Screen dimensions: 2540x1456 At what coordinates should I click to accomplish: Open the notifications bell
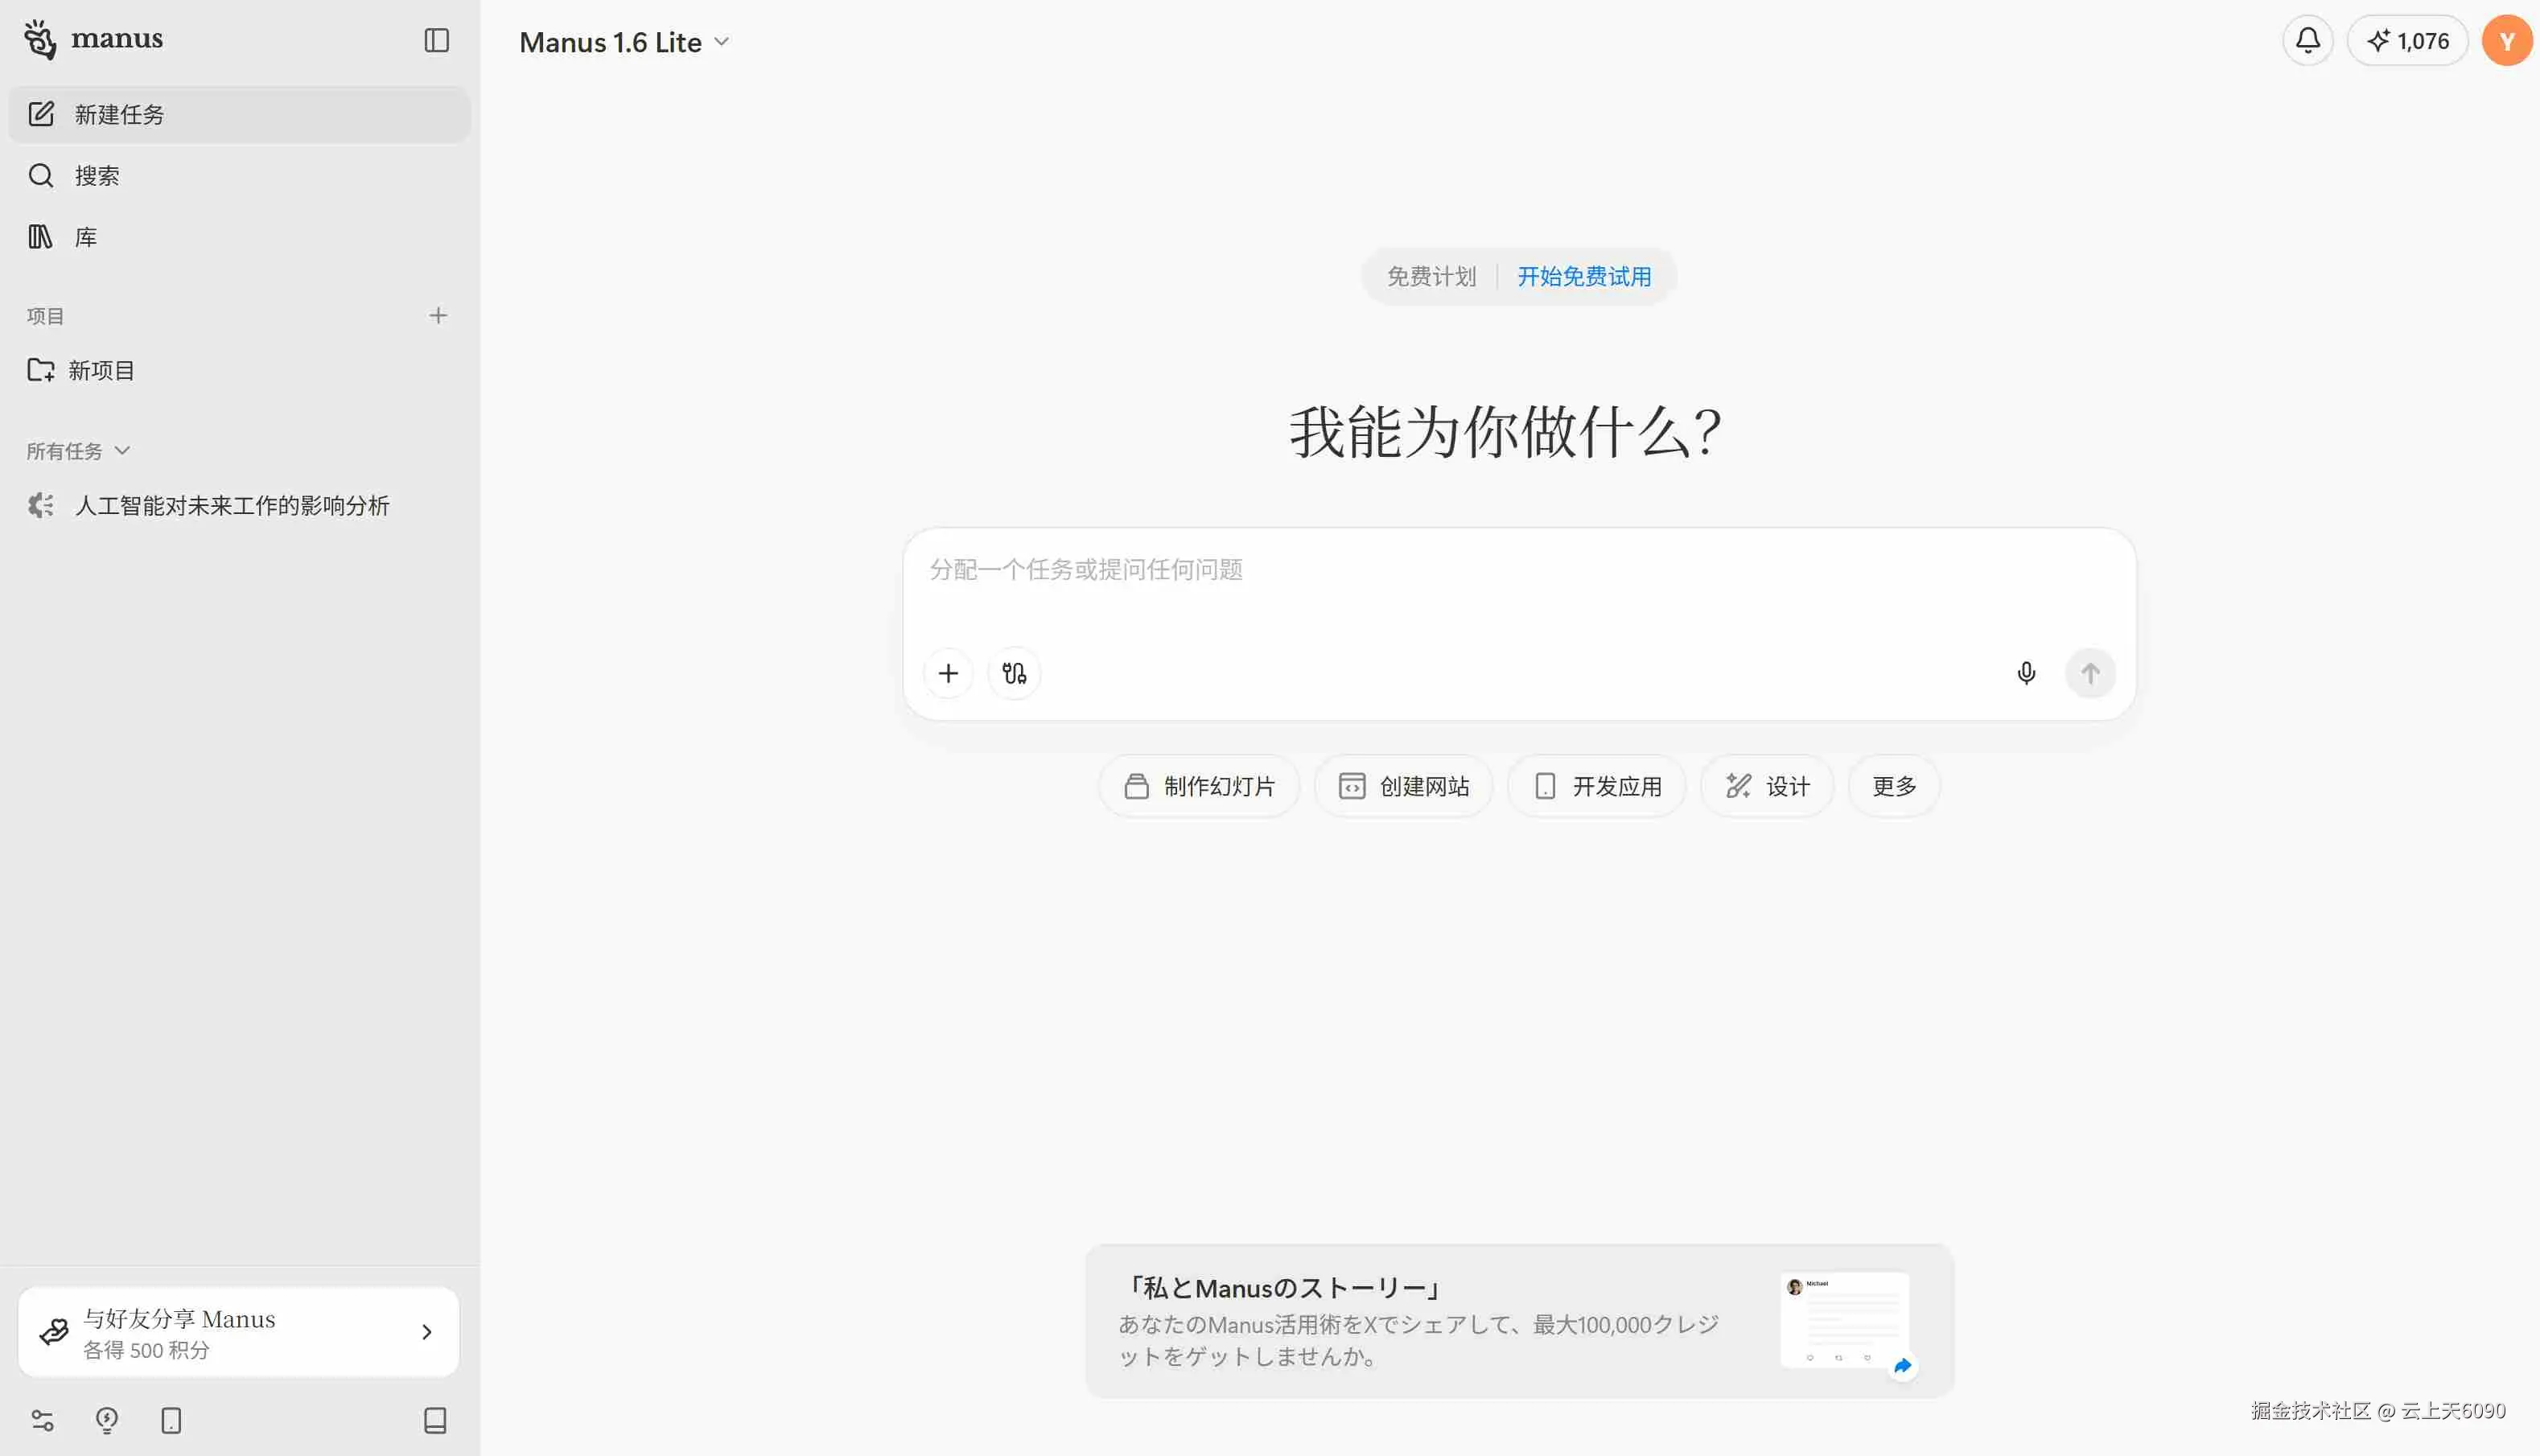click(2307, 40)
